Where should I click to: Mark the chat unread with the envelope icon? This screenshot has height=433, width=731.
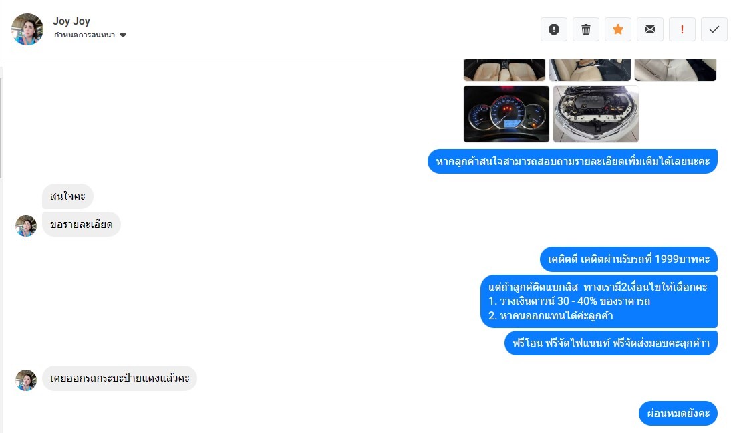[650, 29]
